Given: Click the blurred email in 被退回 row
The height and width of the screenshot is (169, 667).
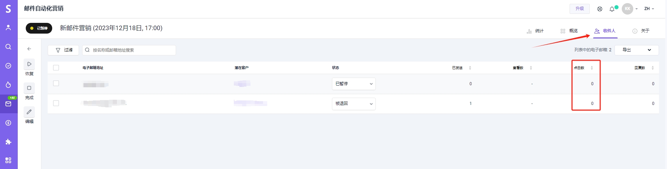Looking at the screenshot, I should (104, 103).
